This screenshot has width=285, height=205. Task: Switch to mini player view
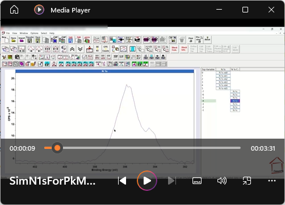tap(247, 181)
